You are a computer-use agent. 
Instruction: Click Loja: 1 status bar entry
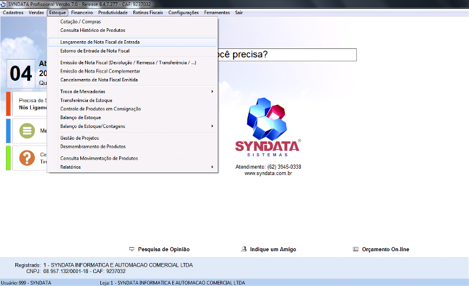click(172, 282)
